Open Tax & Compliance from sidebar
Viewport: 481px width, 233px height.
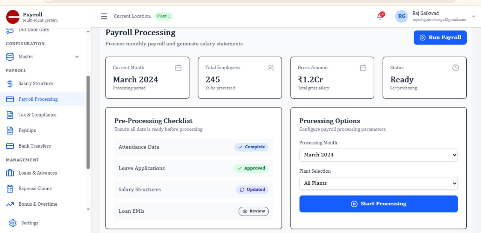[x=37, y=115]
